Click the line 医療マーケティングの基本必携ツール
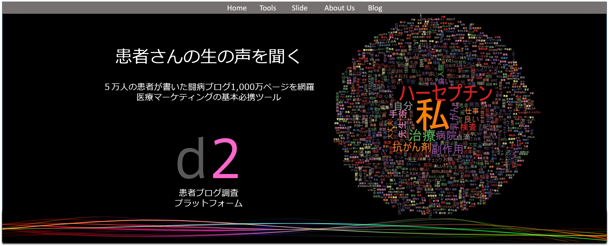This screenshot has height=246, width=609. 209,97
